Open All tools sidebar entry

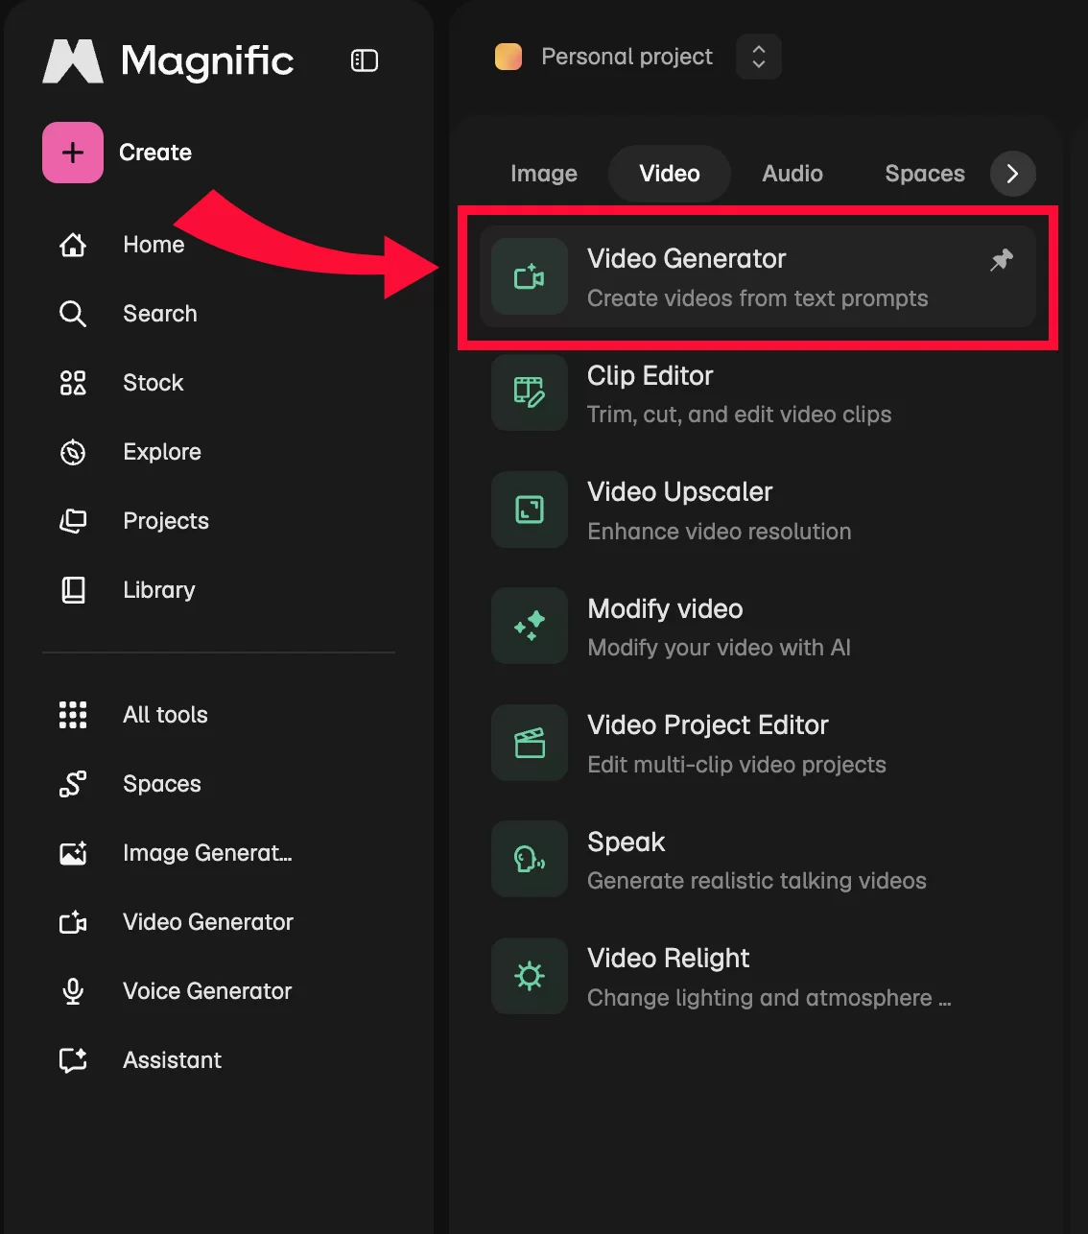click(x=165, y=715)
